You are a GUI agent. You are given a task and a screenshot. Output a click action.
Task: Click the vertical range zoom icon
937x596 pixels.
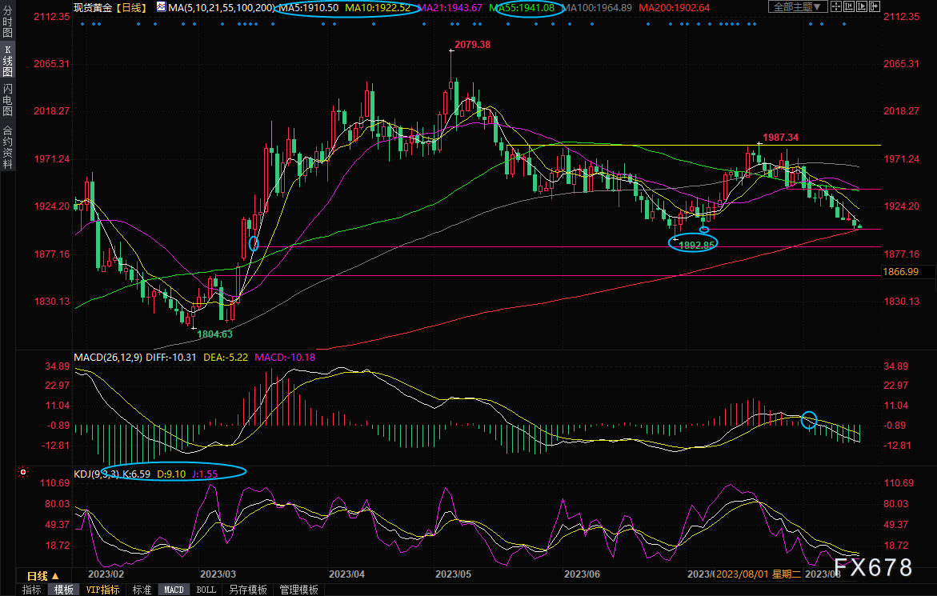(849, 7)
